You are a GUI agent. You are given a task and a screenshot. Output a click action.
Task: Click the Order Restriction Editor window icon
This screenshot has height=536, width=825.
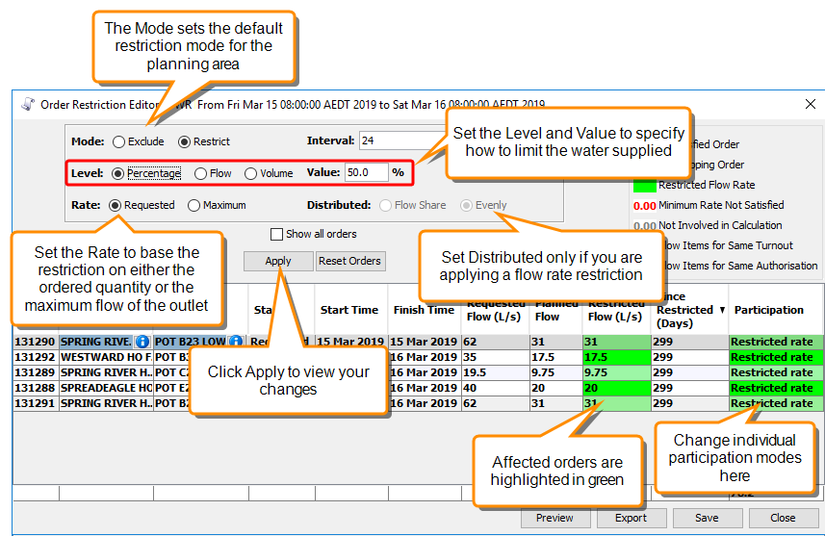coord(26,104)
